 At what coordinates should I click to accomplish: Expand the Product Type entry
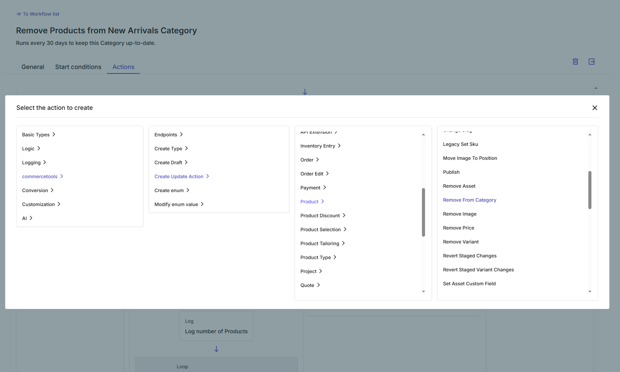point(315,257)
